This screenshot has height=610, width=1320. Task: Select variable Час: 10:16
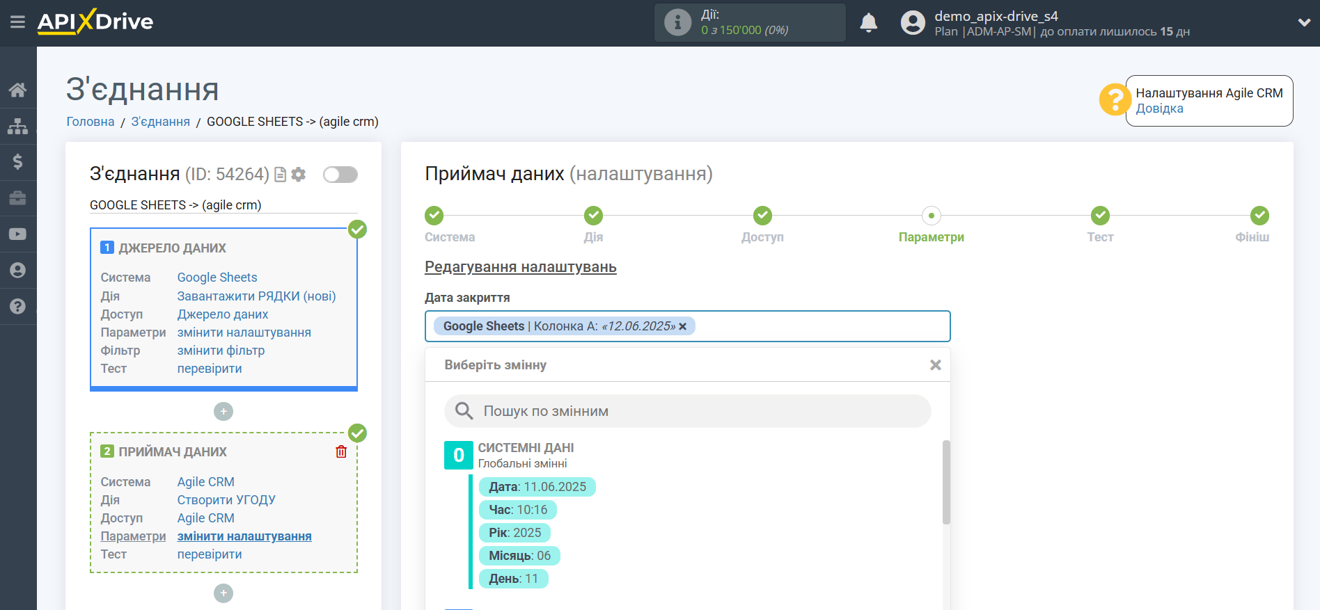[518, 510]
